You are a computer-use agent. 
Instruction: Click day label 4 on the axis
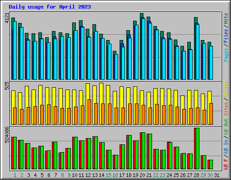point(35,175)
